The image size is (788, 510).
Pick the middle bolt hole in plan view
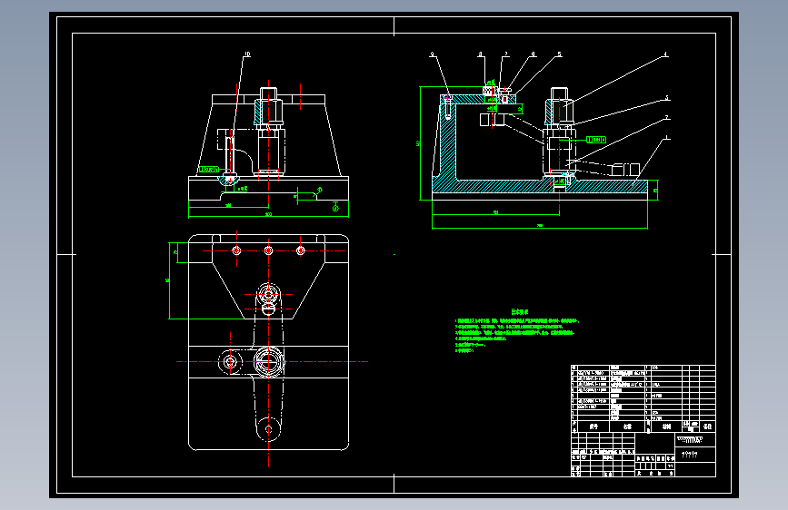click(x=268, y=250)
